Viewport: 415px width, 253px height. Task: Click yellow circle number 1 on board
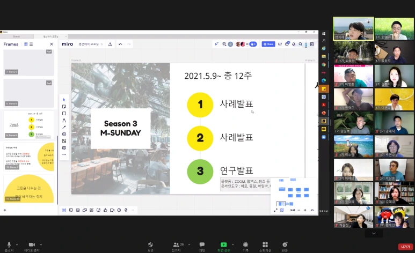pos(200,105)
